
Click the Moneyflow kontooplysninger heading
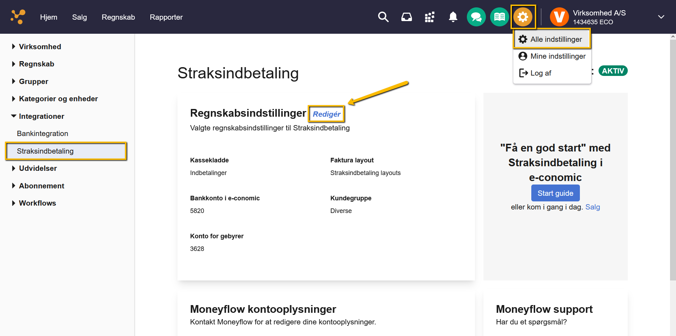coord(263,309)
